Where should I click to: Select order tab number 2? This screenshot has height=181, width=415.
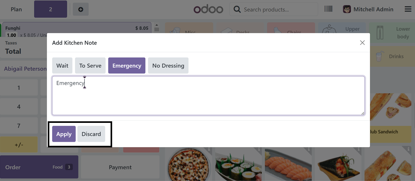pyautogui.click(x=51, y=9)
